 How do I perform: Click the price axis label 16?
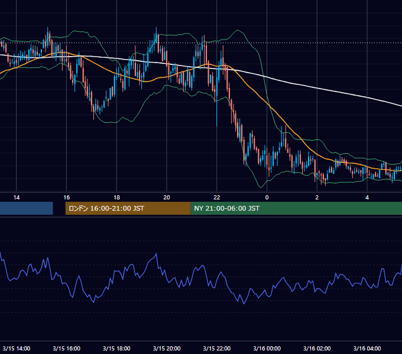66,198
